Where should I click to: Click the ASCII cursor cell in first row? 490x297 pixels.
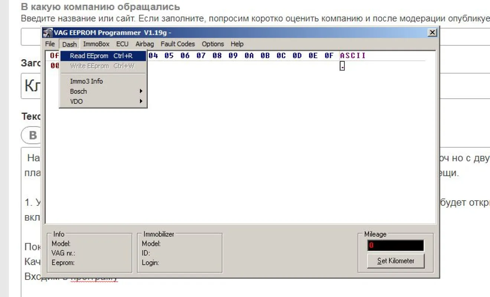(342, 66)
